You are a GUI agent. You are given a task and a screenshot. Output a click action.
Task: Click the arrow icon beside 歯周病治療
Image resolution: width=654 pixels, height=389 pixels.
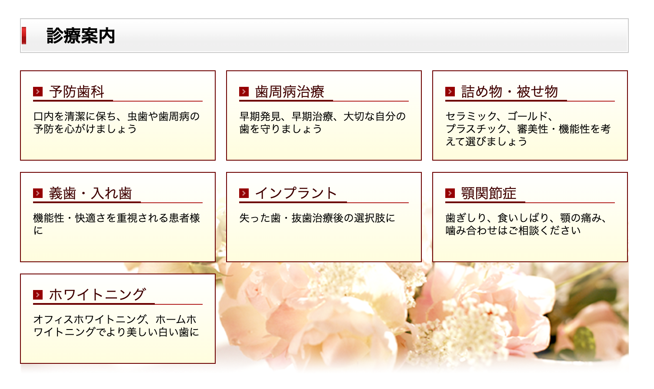[244, 92]
